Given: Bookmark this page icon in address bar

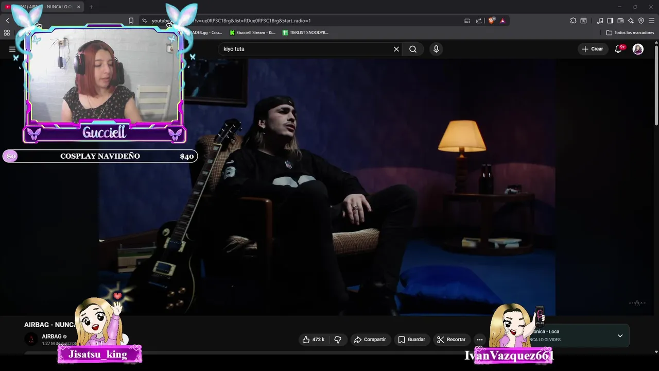Looking at the screenshot, I should pos(131,21).
